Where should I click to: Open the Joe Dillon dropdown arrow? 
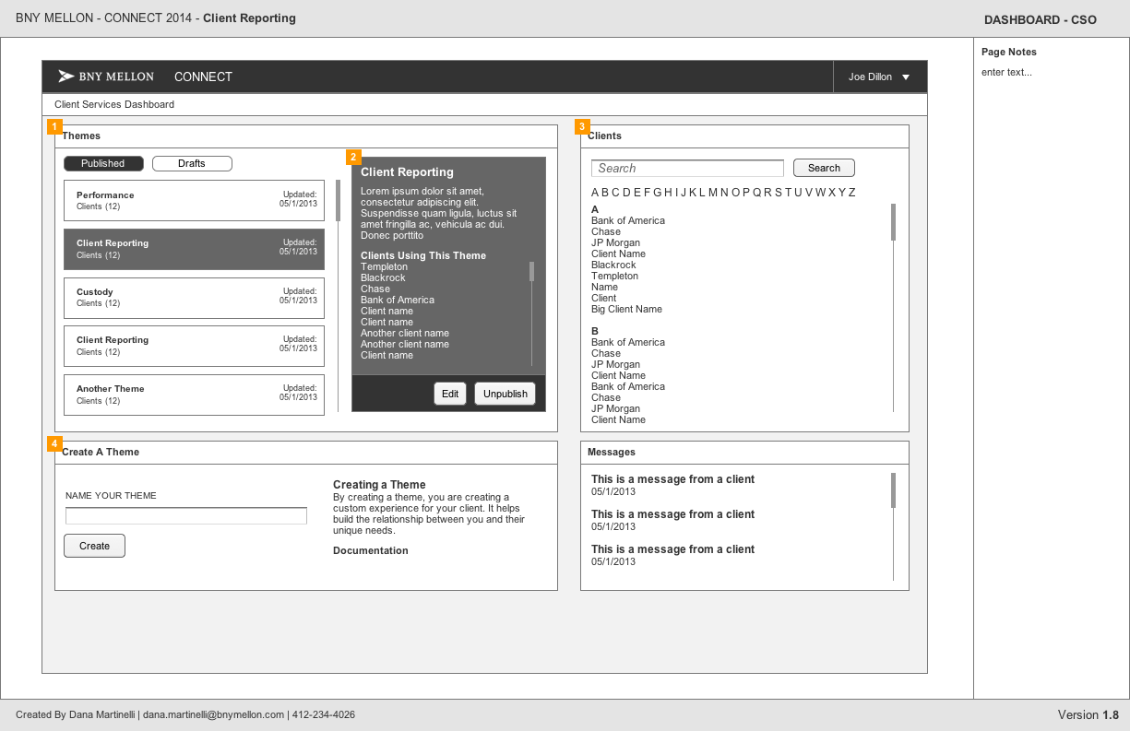tap(906, 77)
